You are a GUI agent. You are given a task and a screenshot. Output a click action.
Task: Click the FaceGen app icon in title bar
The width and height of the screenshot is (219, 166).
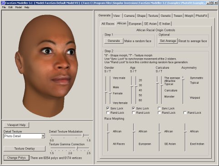pyautogui.click(x=3, y=3)
